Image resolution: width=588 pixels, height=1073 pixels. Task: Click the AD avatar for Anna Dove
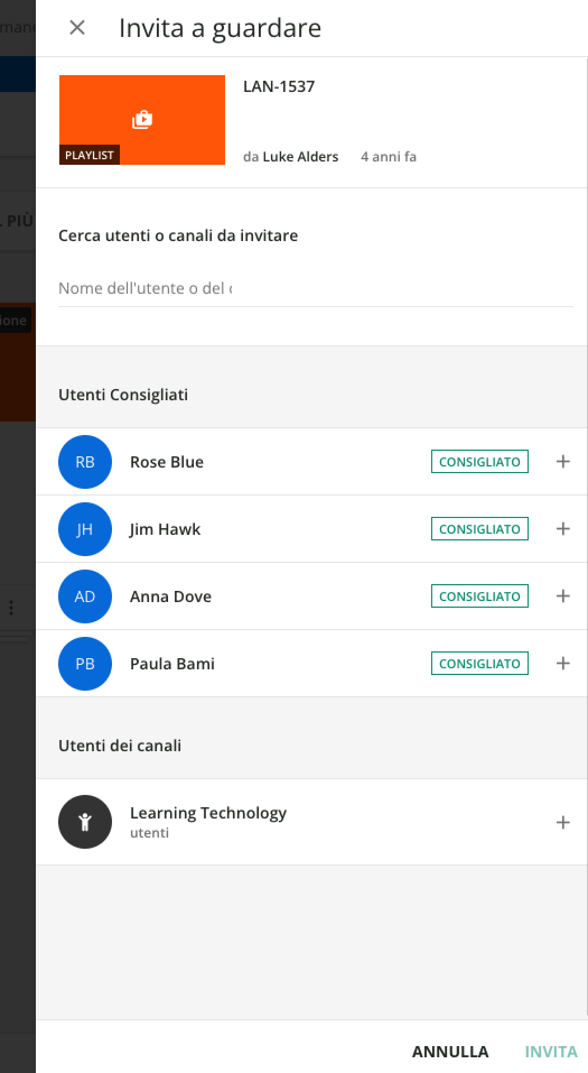pyautogui.click(x=85, y=596)
